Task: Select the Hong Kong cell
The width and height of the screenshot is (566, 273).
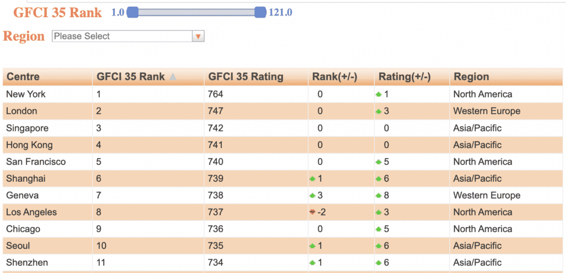Action: 48,145
